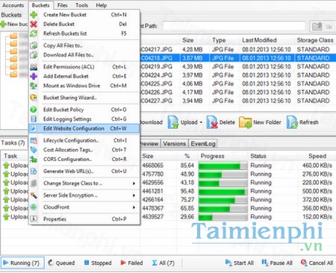Click the Refresh Buckets list icon
This screenshot has width=336, height=273.
(x=34, y=34)
